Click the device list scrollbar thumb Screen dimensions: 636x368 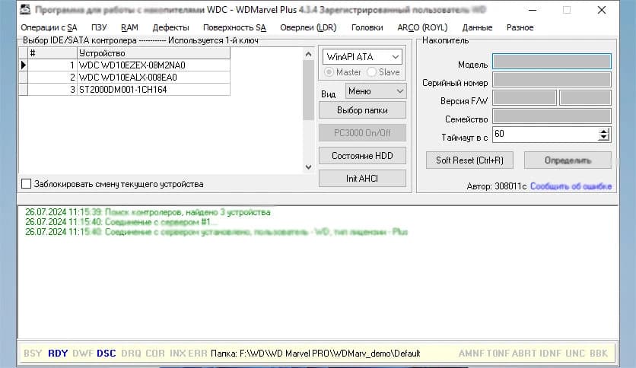308,90
